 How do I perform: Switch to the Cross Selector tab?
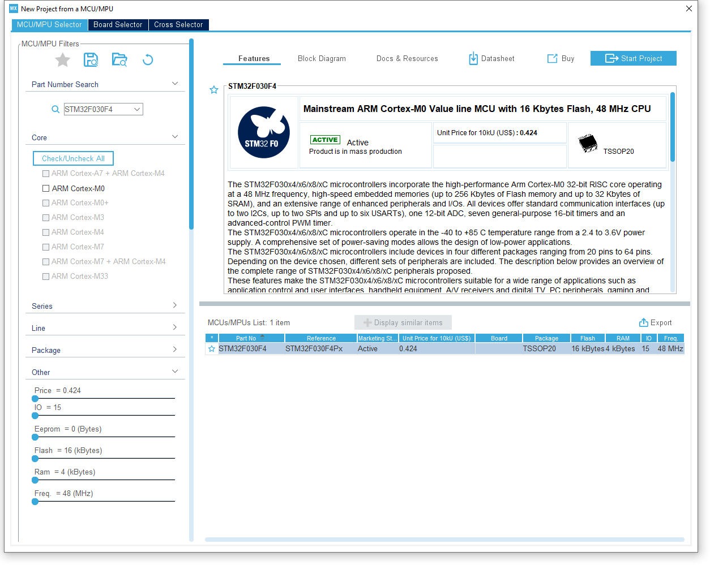click(178, 25)
